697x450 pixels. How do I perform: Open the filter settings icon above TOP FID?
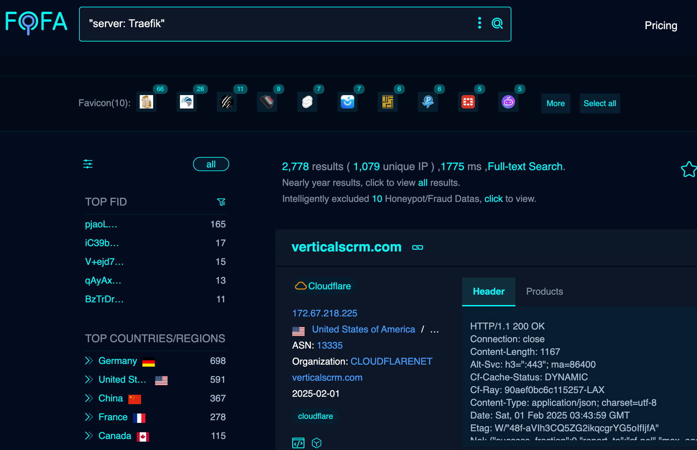coord(88,164)
